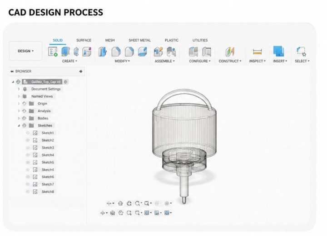Click the Document Settings gear icon
Image resolution: width=327 pixels, height=236 pixels.
[x=25, y=89]
